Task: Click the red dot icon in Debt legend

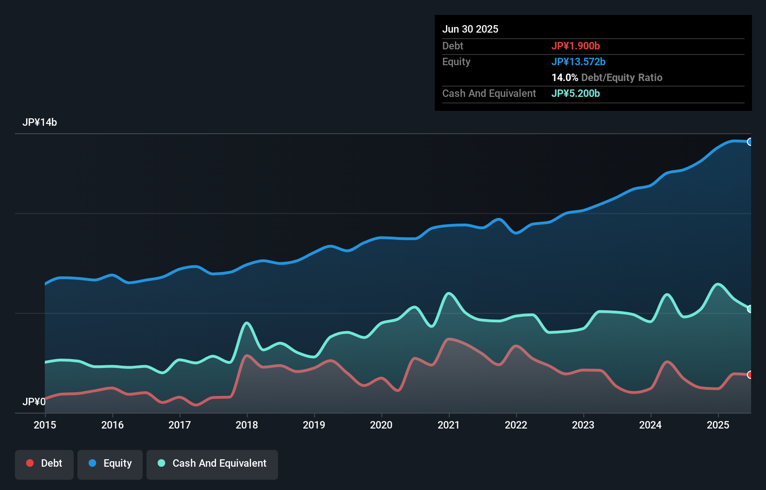Action: (29, 463)
